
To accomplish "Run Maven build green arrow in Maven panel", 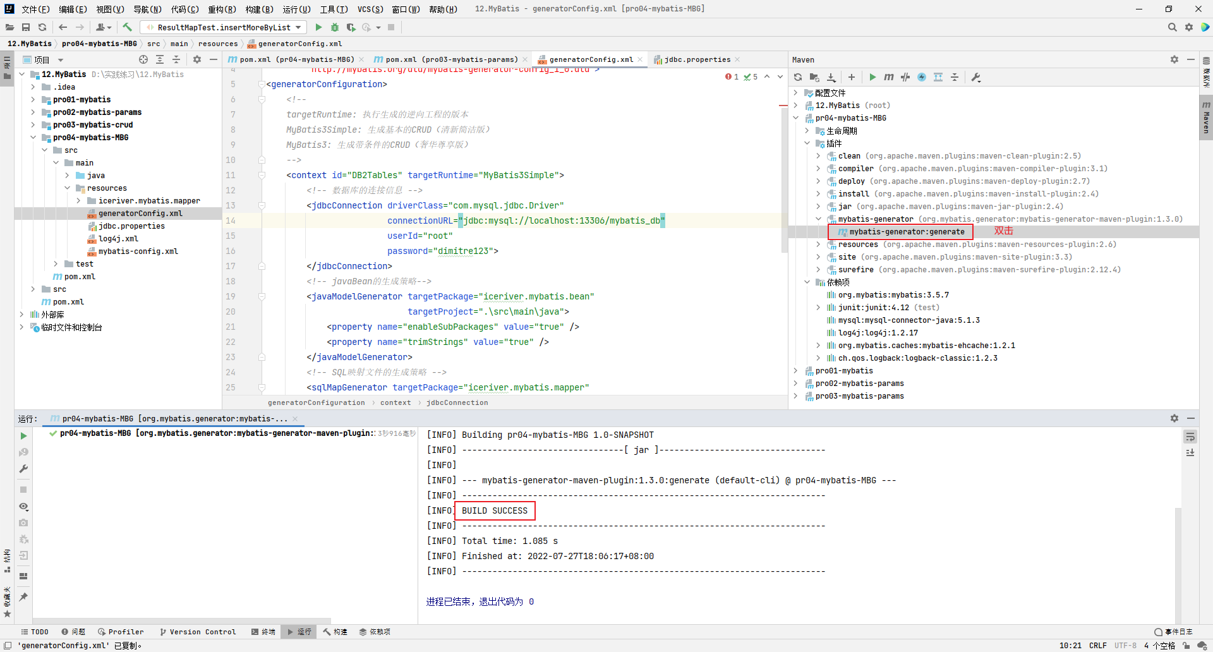I will tap(872, 77).
